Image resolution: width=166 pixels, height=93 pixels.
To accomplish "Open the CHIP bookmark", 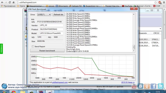I will click(x=157, y=6).
